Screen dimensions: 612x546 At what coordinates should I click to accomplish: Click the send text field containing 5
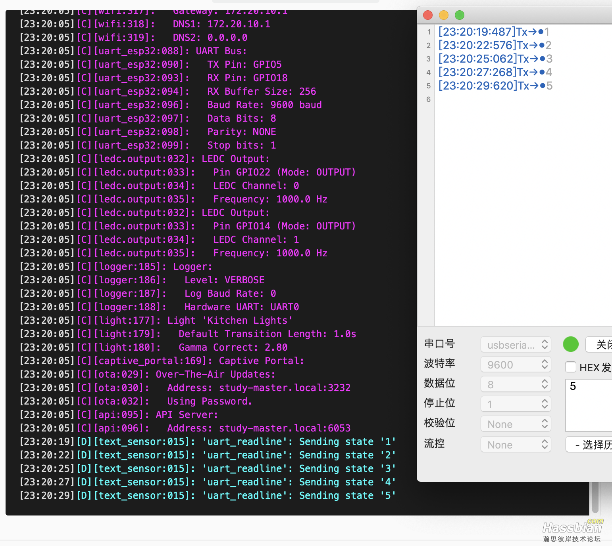[x=589, y=405]
